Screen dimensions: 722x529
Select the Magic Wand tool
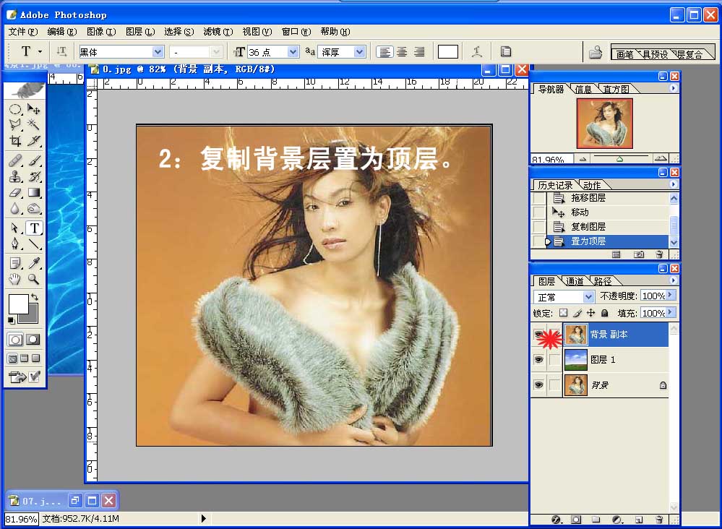click(x=33, y=124)
